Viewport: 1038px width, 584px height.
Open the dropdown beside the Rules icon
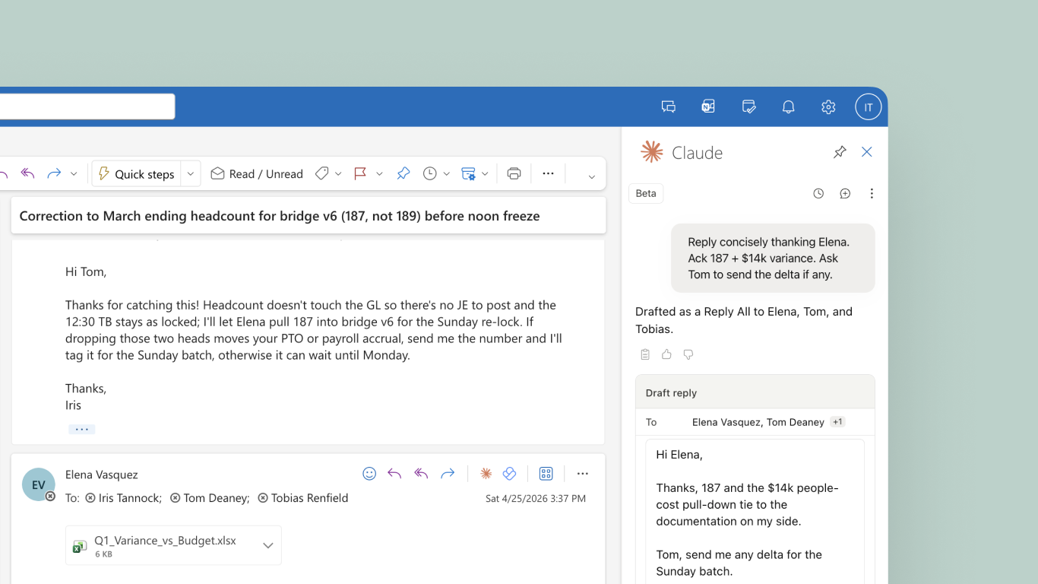(x=485, y=174)
